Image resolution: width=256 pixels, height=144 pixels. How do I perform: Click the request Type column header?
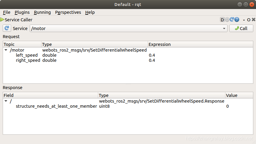pos(95,44)
